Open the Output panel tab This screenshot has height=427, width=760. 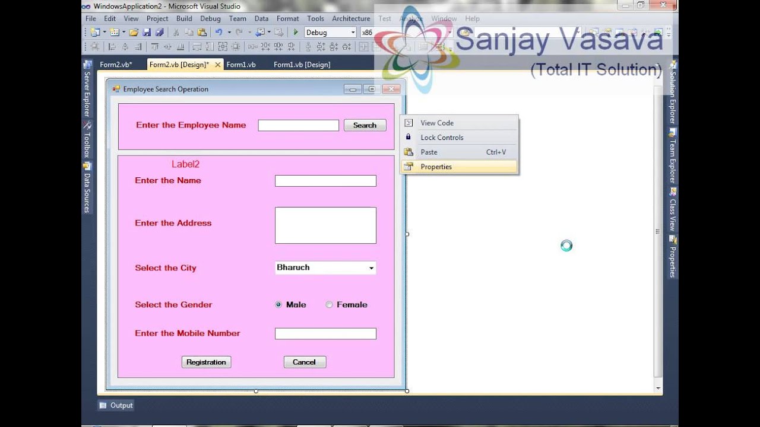pos(116,406)
